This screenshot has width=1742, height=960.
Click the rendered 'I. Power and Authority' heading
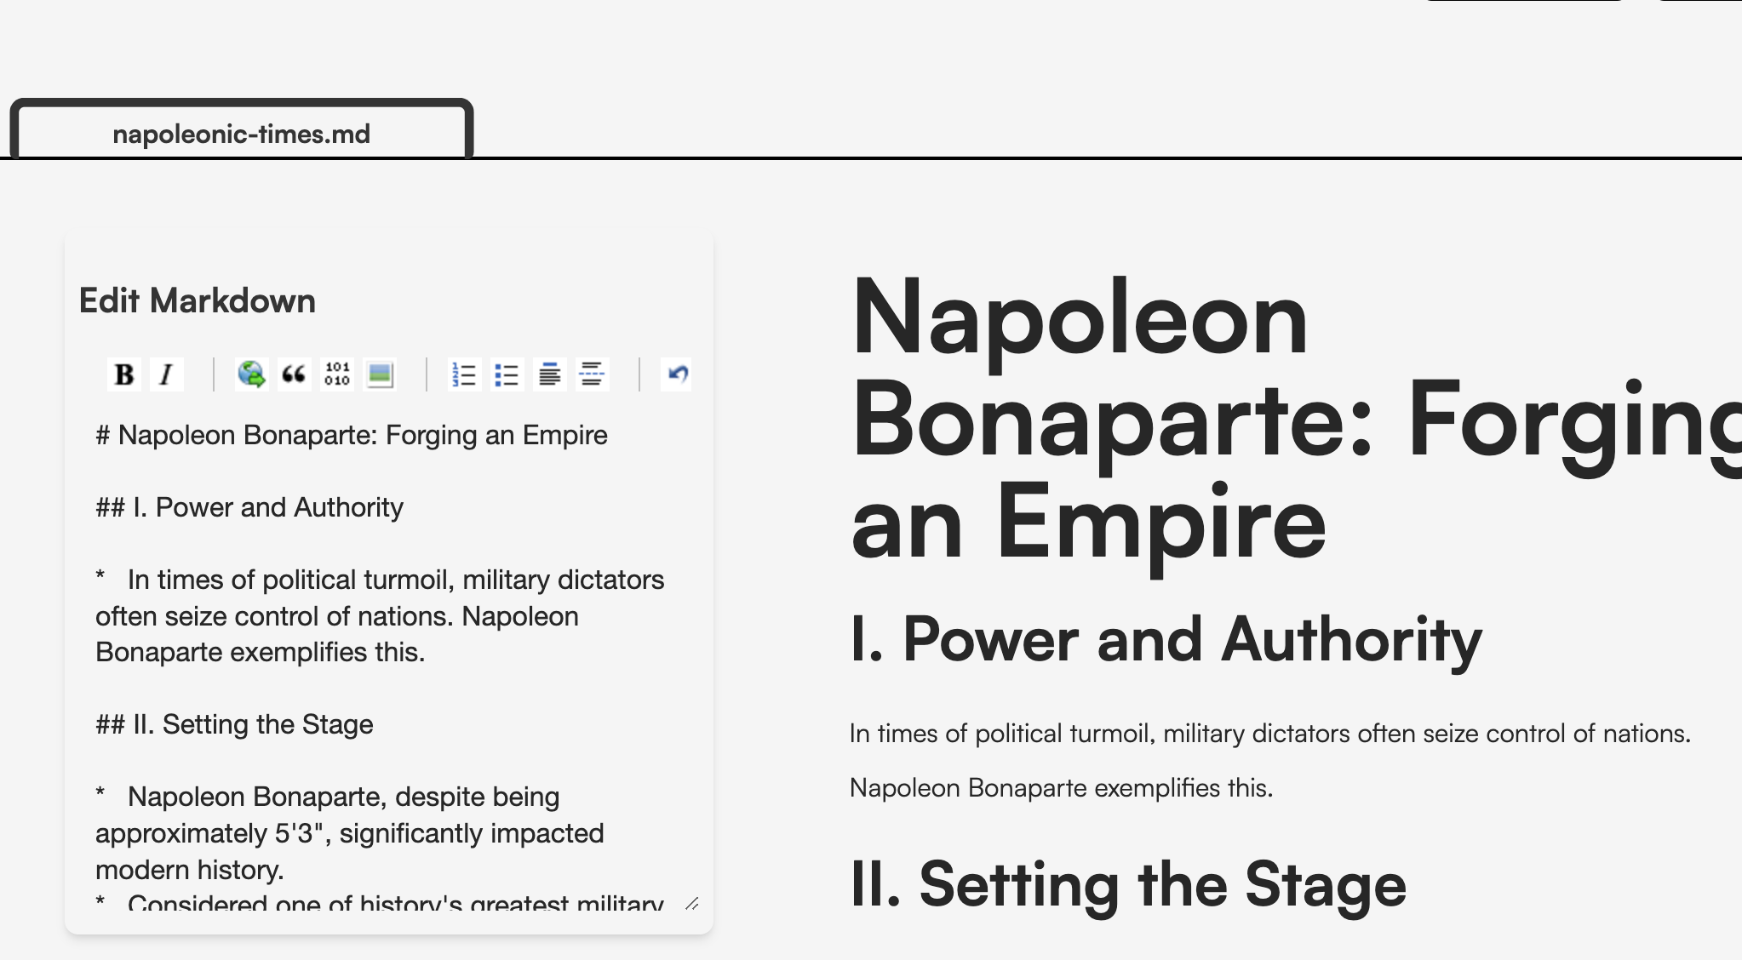coord(1166,639)
